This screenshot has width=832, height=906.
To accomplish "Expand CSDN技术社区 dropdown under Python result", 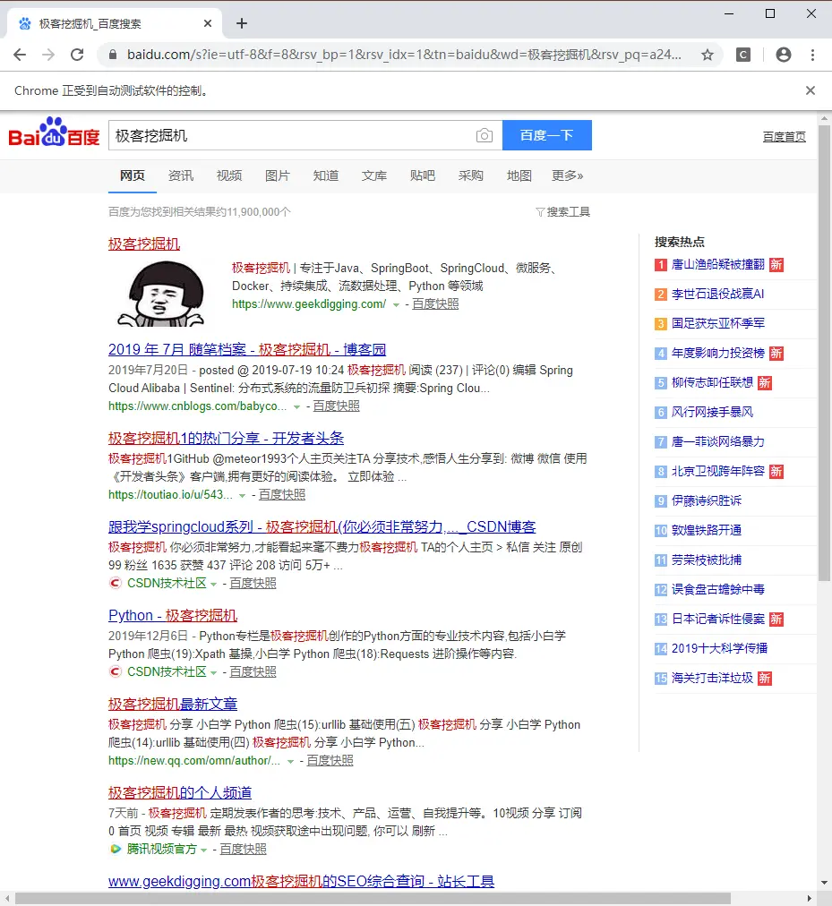I will point(213,672).
